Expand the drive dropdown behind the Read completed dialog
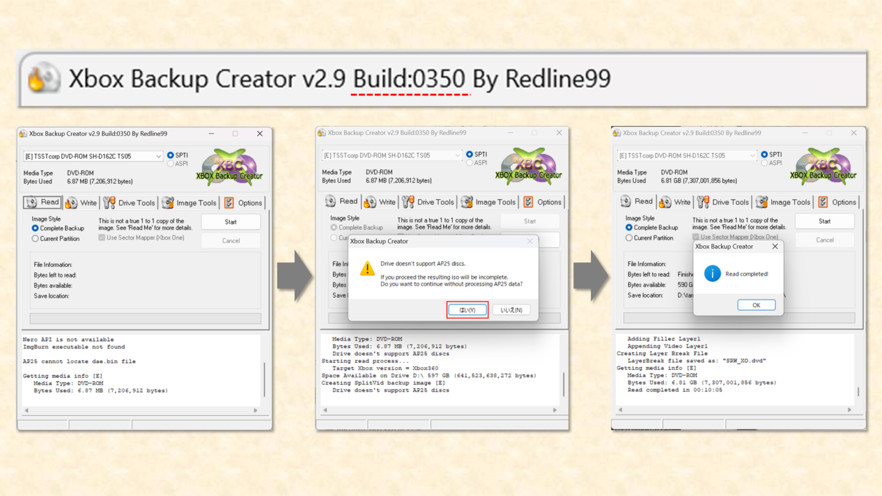Image resolution: width=882 pixels, height=496 pixels. [752, 156]
